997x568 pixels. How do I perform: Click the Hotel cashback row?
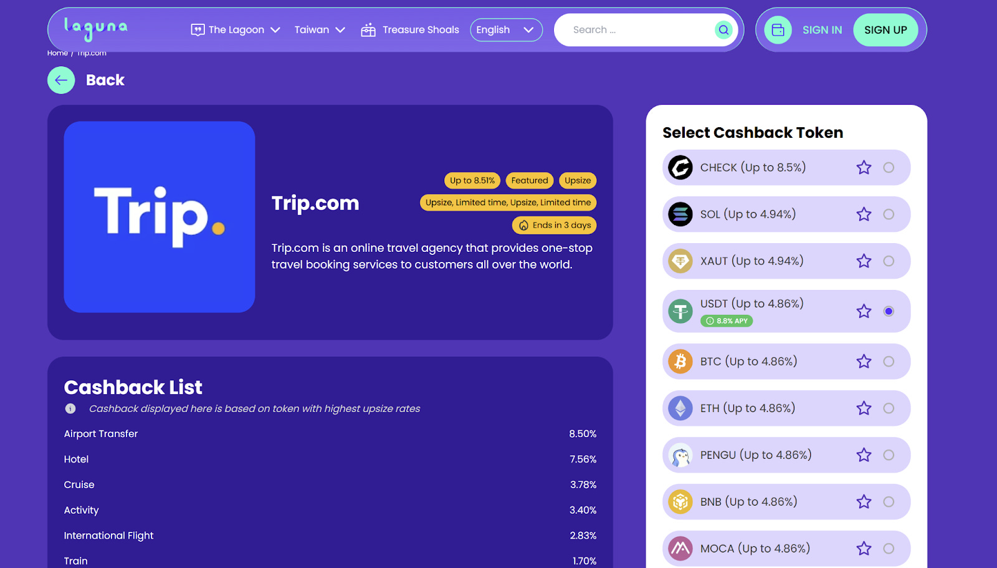pyautogui.click(x=330, y=460)
